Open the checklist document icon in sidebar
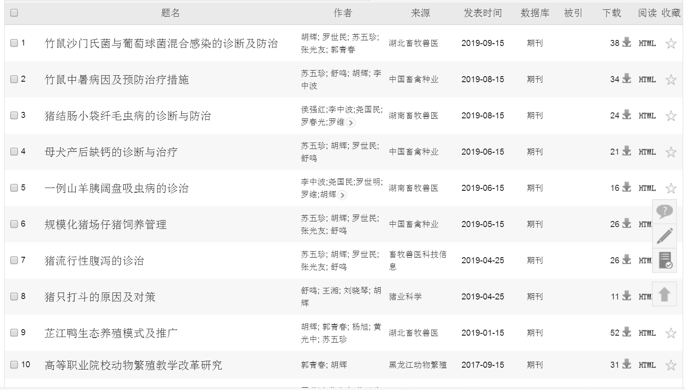 665,260
